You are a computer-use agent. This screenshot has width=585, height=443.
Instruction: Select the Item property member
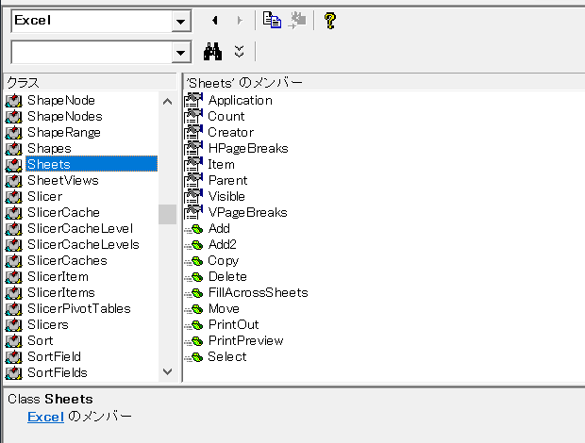pyautogui.click(x=221, y=164)
